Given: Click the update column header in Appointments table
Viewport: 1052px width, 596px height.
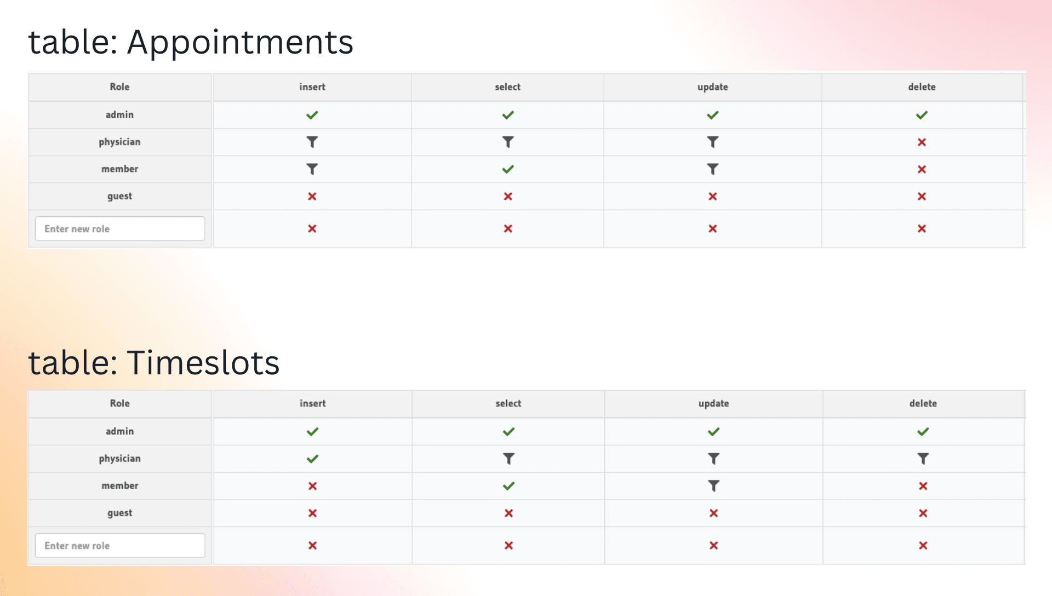Looking at the screenshot, I should pyautogui.click(x=712, y=87).
